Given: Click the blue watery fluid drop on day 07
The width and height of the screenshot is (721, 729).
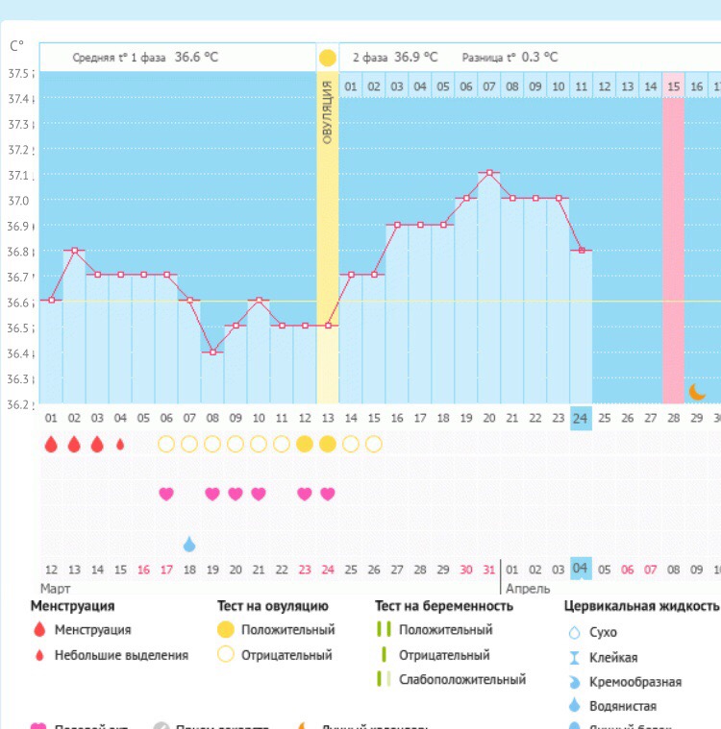Looking at the screenshot, I should (189, 545).
